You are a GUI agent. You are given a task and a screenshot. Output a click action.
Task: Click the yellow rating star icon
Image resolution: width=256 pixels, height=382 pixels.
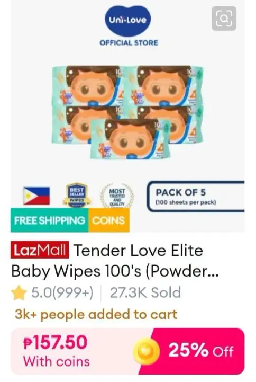(x=19, y=294)
